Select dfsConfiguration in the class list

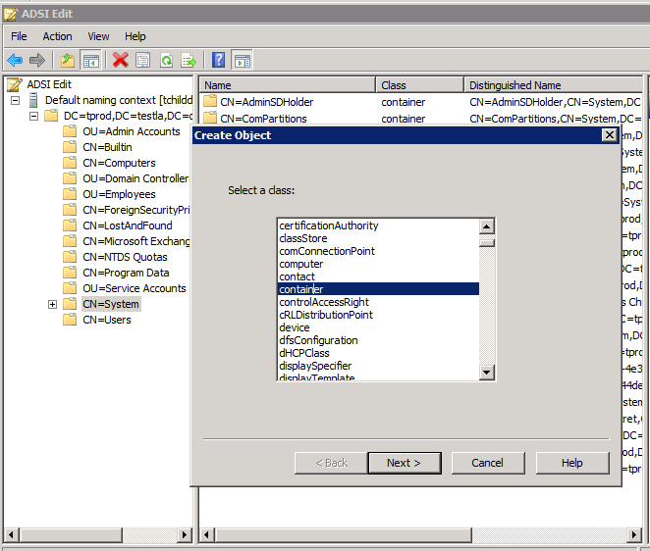(x=378, y=340)
